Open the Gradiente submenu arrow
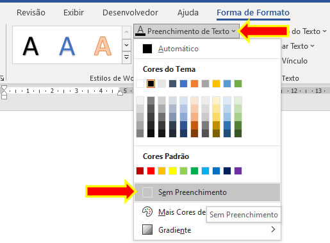The image size is (330, 243). point(273,230)
